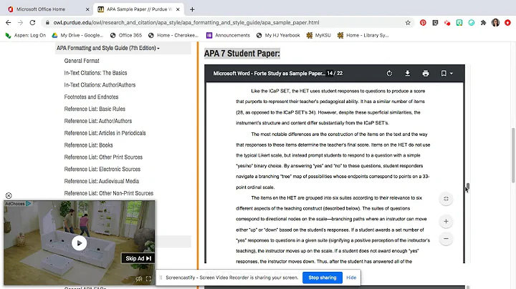Click the green square extension icon

coord(459,23)
